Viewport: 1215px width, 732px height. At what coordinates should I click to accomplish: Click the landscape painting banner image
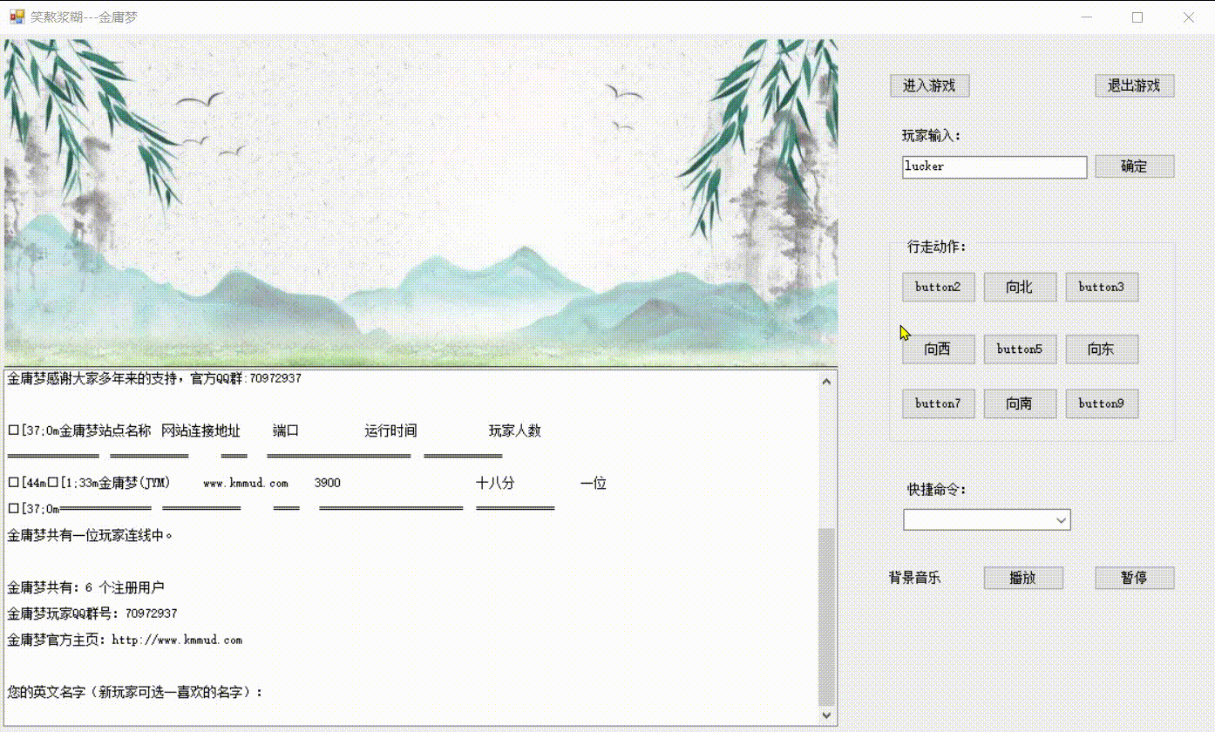point(421,202)
